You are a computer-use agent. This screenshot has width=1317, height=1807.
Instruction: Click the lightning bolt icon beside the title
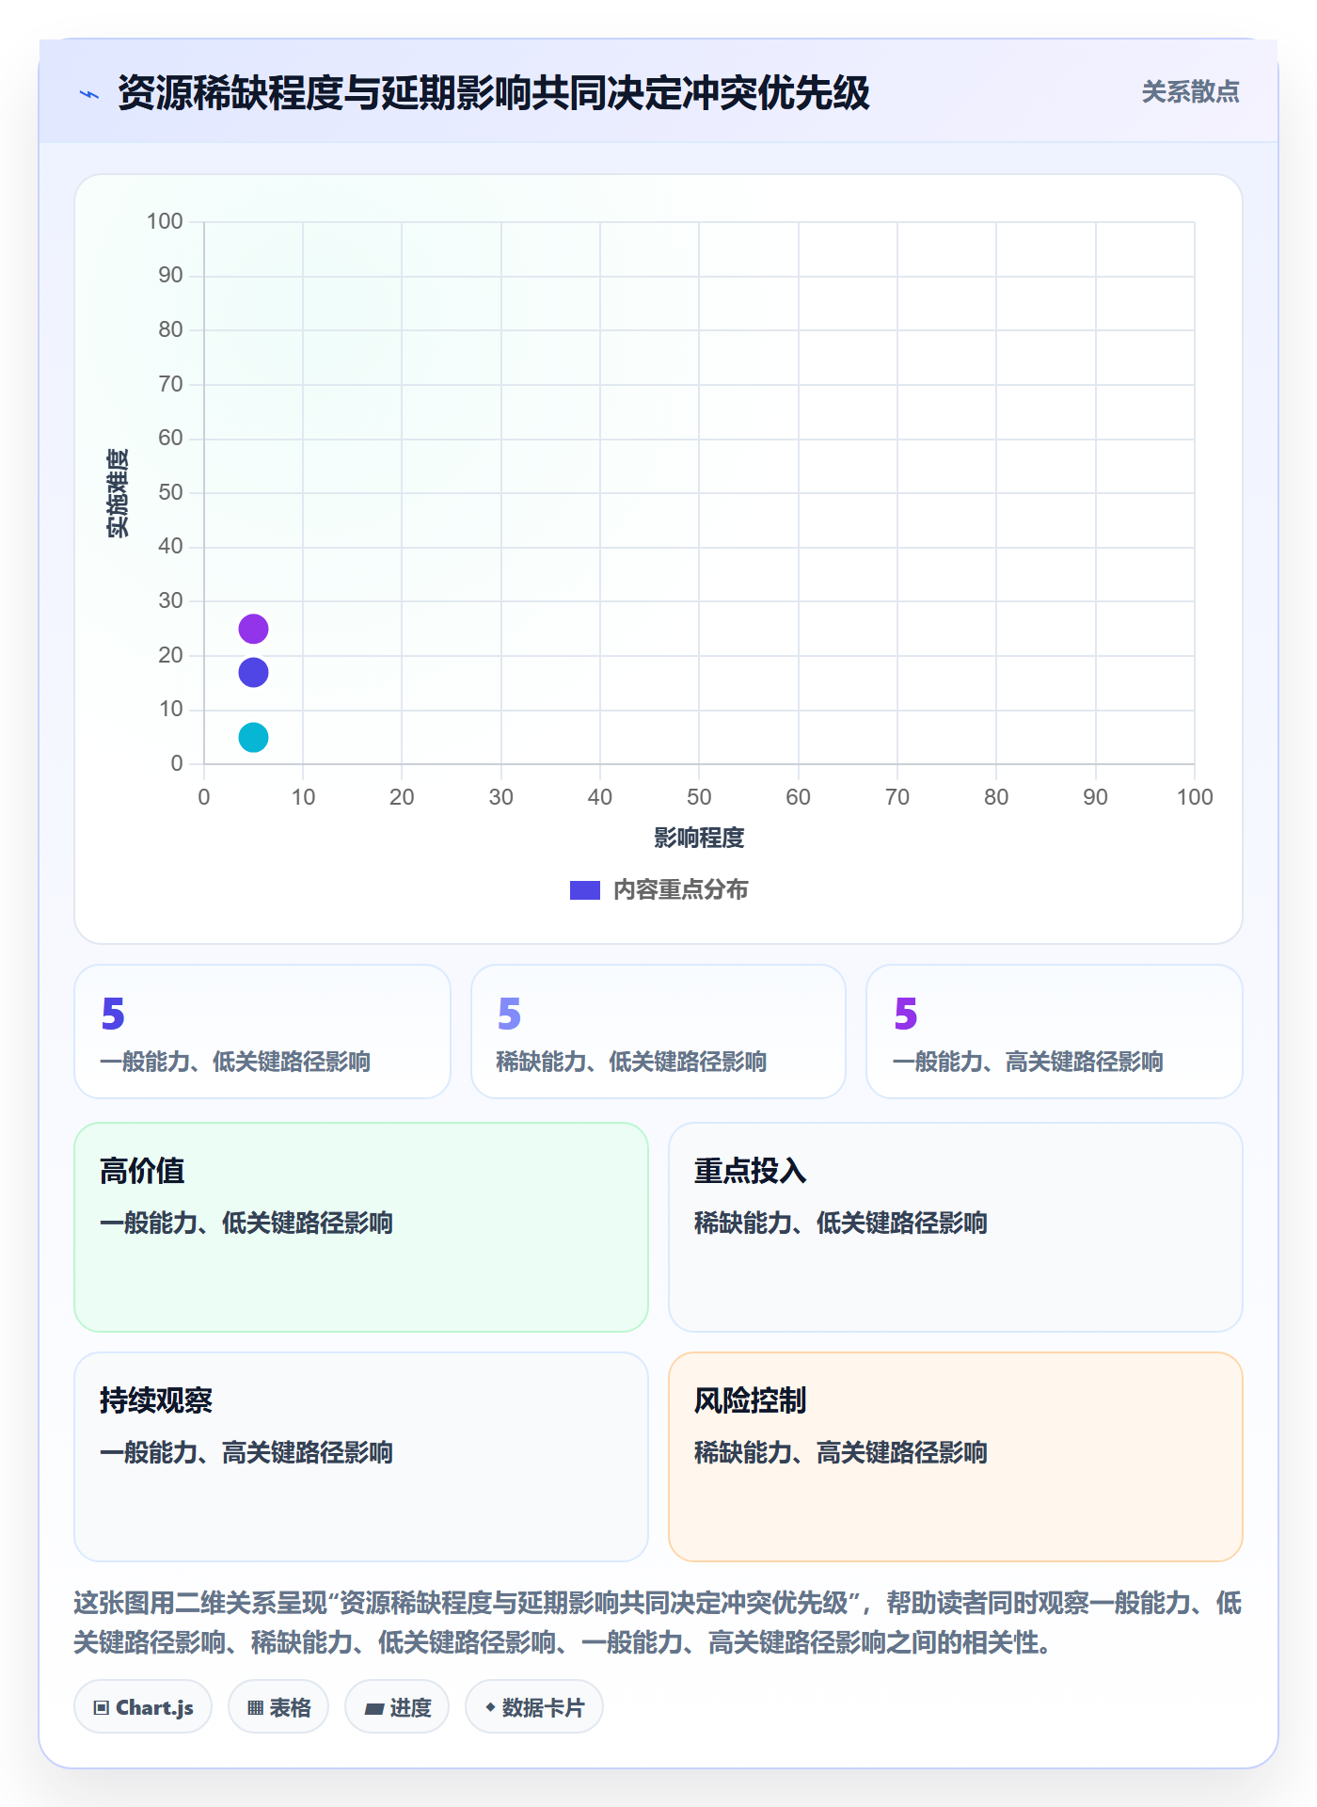(x=89, y=94)
